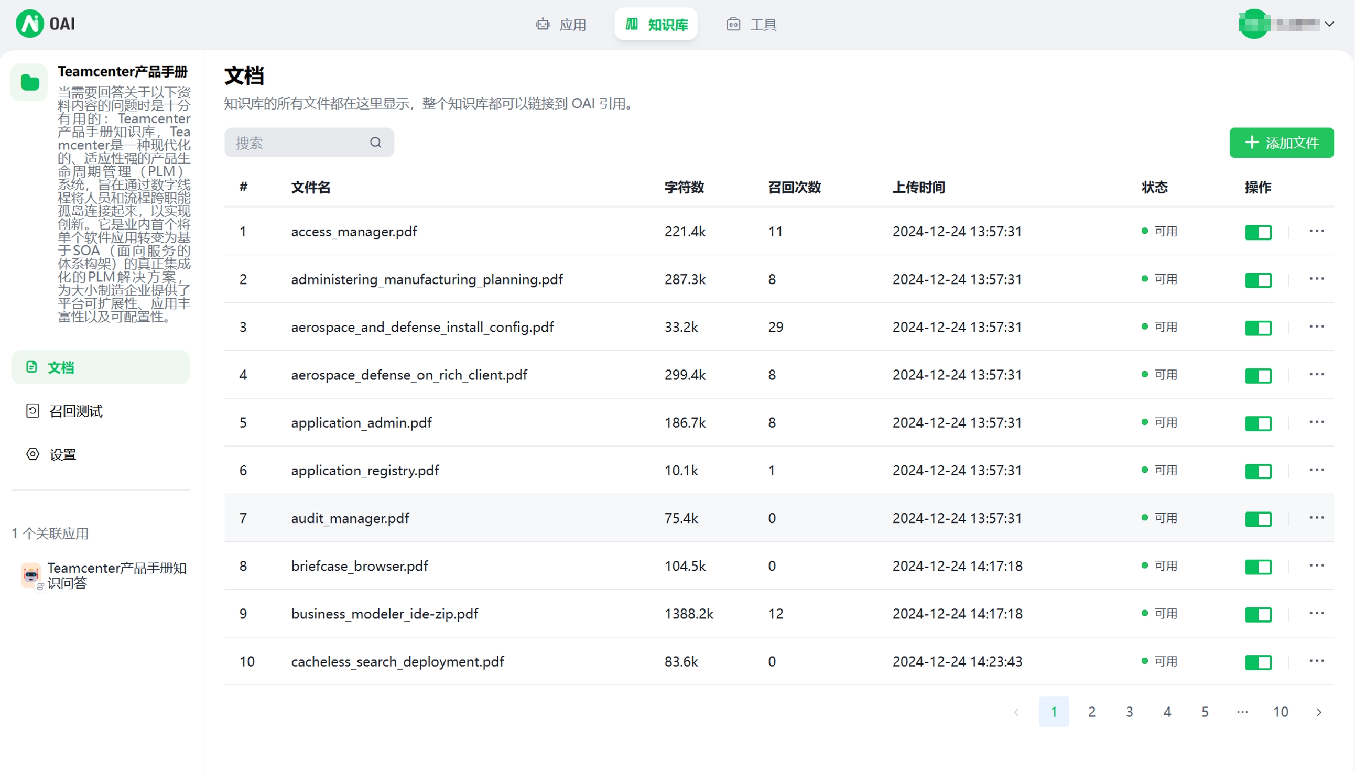
Task: Toggle application_registry.pdf switch
Action: point(1259,471)
